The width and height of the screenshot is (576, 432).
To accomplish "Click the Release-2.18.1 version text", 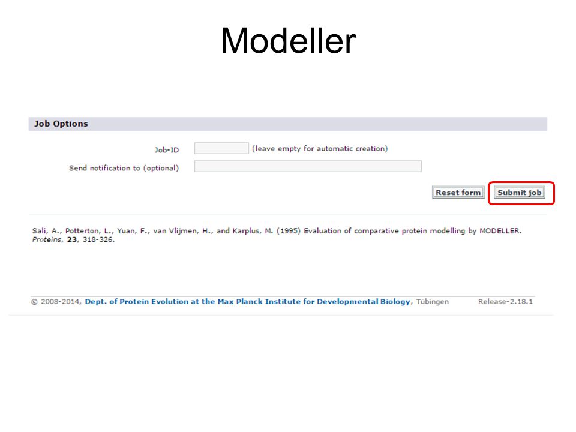I will coord(505,302).
